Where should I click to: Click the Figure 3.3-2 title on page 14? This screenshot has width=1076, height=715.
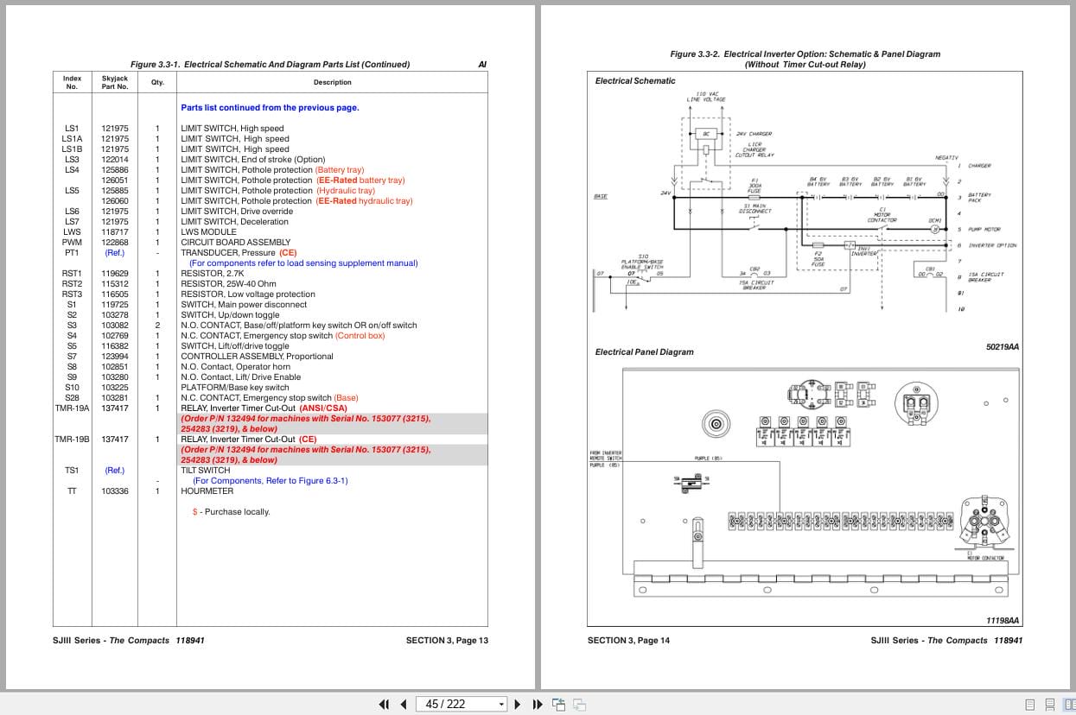pos(804,54)
